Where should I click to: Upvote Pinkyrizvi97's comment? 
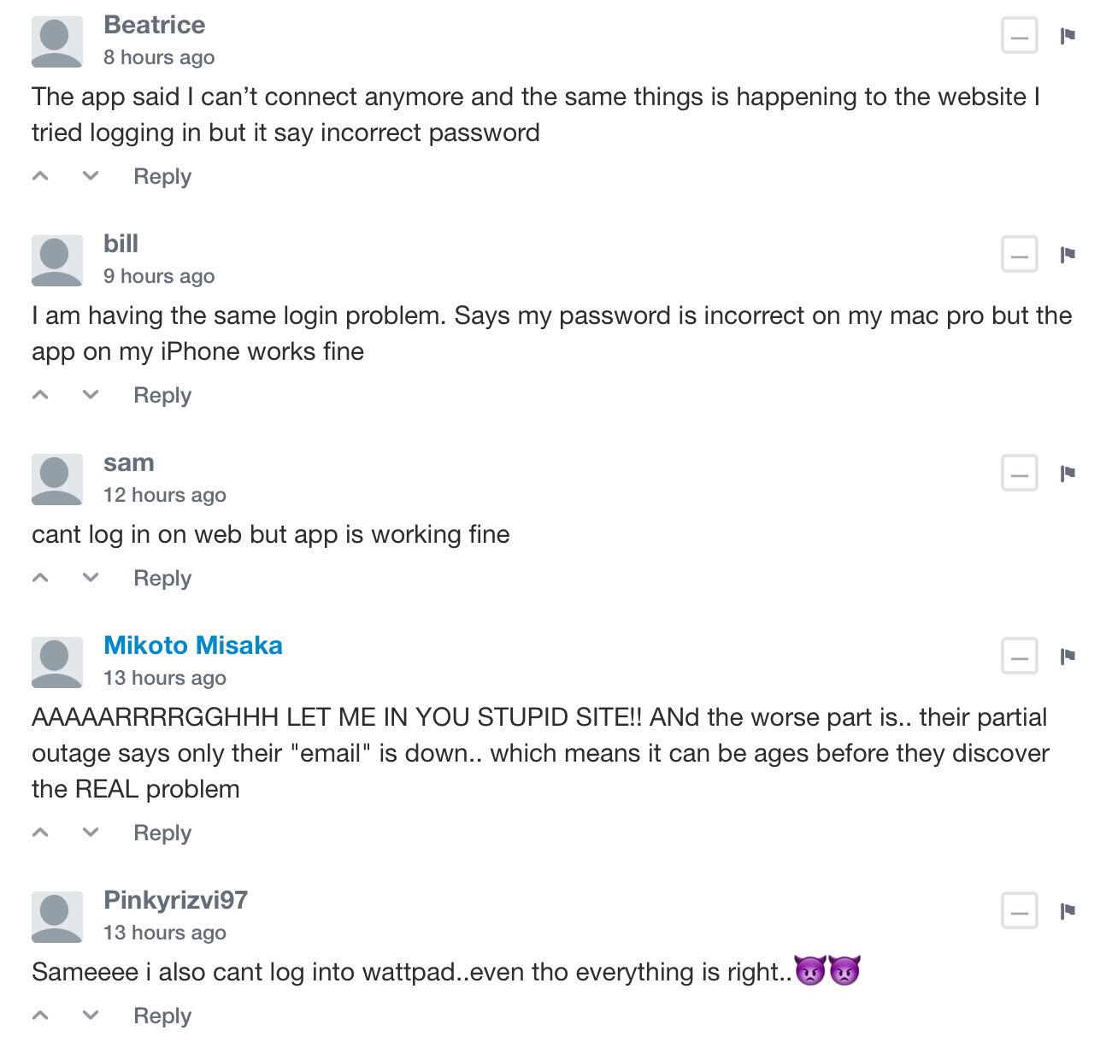click(x=40, y=1016)
